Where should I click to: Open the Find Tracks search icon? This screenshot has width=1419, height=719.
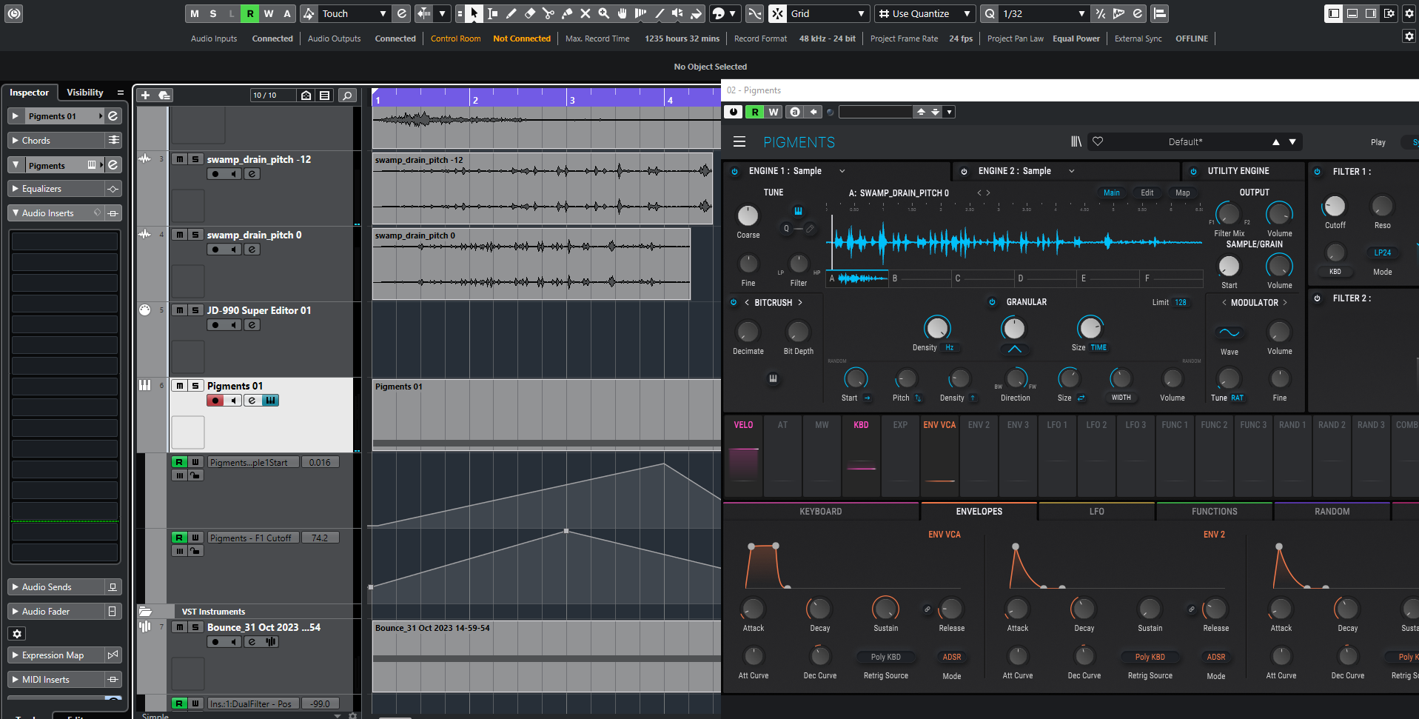click(x=347, y=95)
